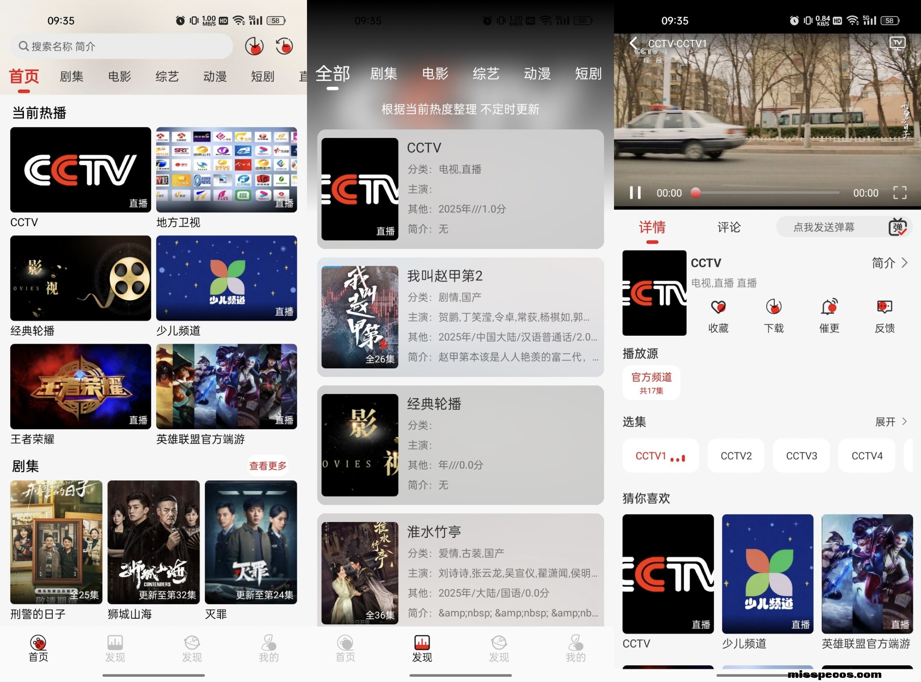Seek along the video progress track
921x682 pixels.
pyautogui.click(x=767, y=193)
